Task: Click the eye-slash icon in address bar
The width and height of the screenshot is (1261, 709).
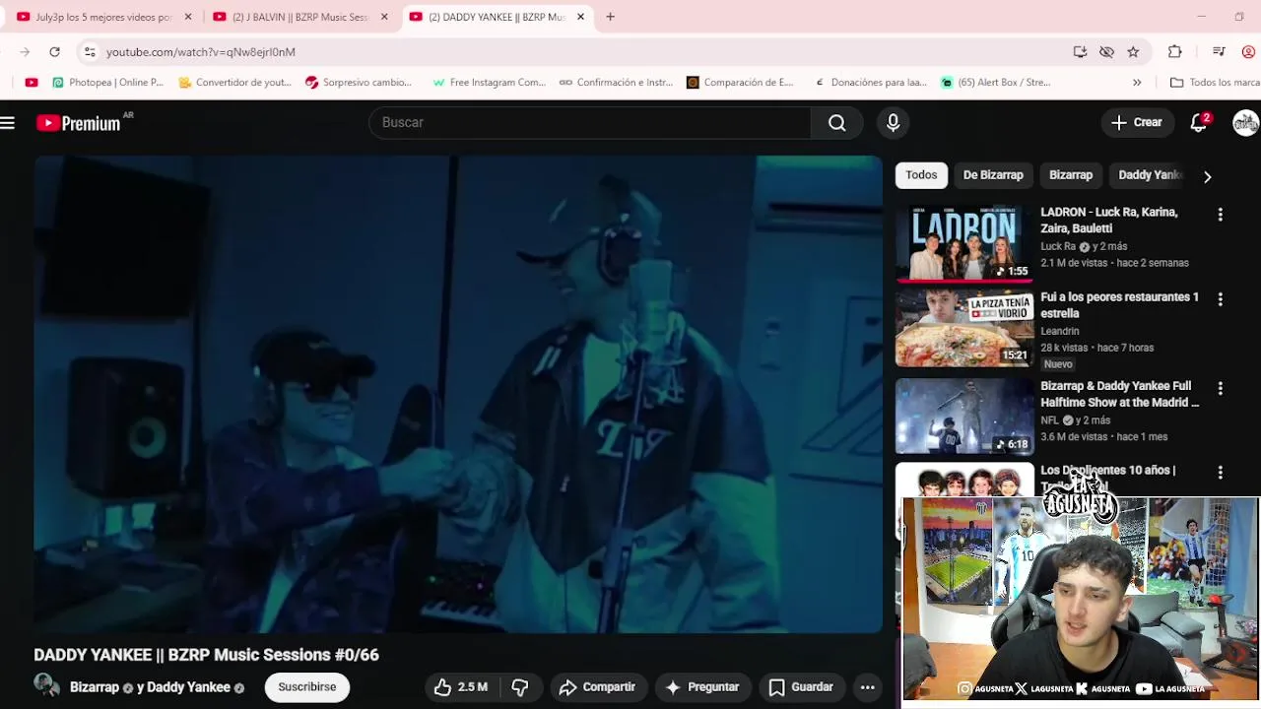Action: pos(1106,52)
